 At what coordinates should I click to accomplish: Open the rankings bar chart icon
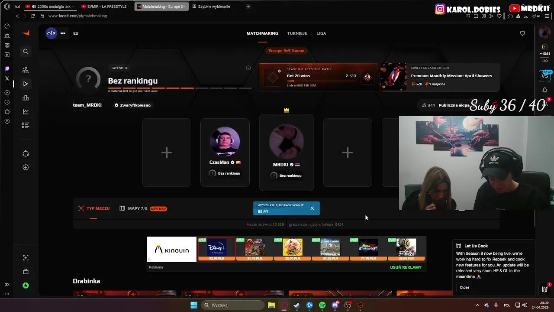(x=26, y=97)
